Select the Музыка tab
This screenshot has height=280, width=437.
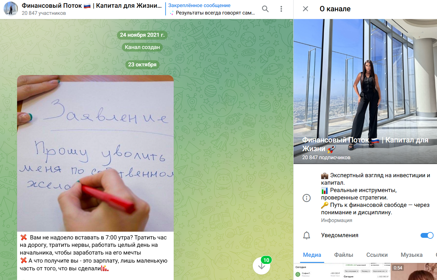[x=411, y=255]
